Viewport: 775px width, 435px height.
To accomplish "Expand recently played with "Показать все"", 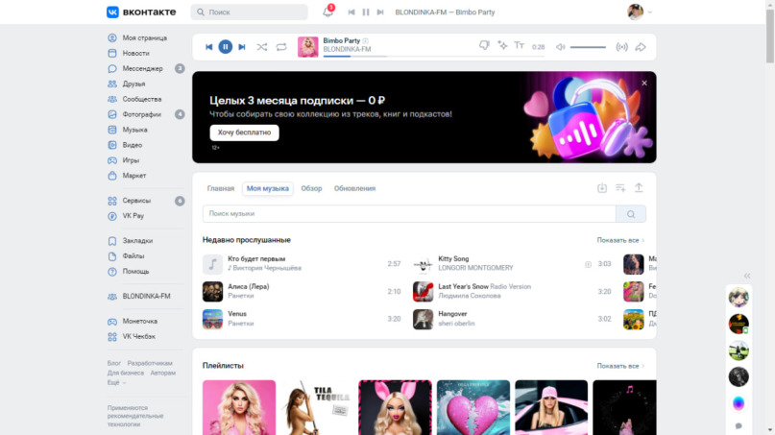I will coord(620,240).
